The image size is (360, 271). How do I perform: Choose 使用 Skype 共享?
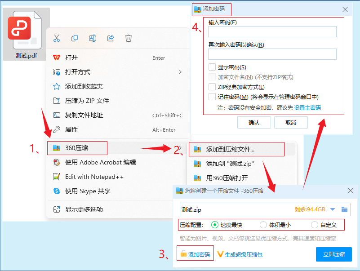click(110, 191)
